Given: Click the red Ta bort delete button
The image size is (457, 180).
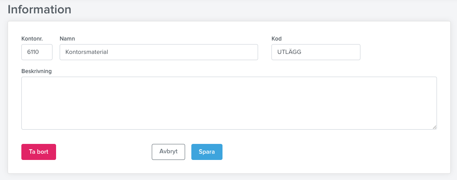Looking at the screenshot, I should point(38,151).
